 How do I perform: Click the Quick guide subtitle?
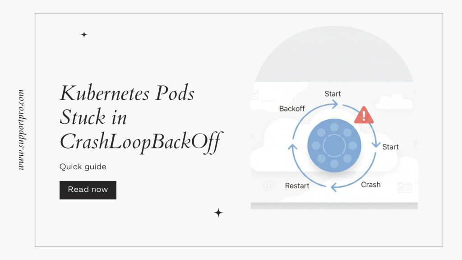(x=83, y=167)
